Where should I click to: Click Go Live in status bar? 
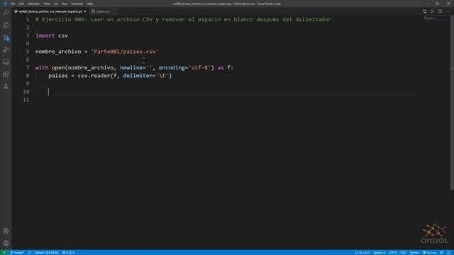tap(429, 252)
